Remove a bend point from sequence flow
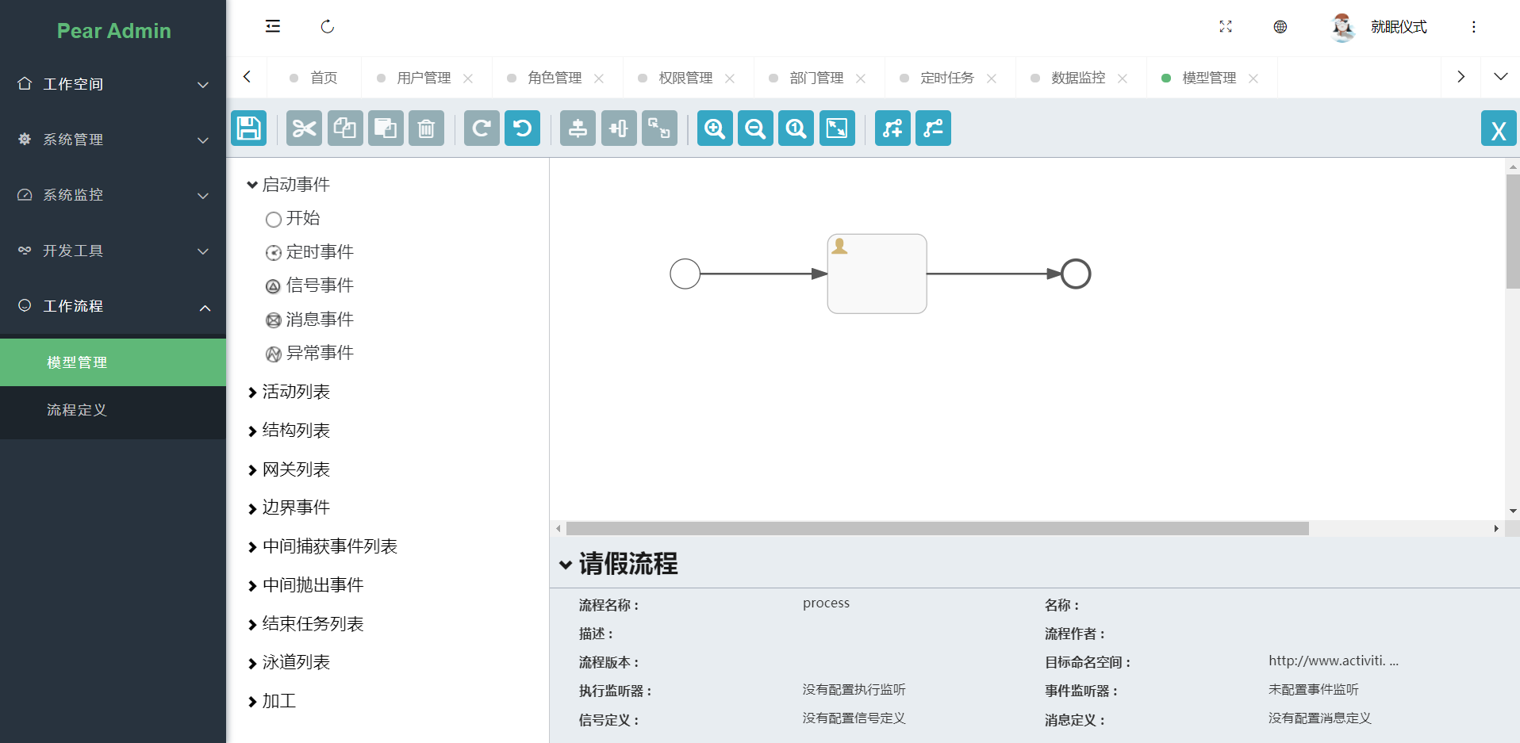The image size is (1520, 743). [933, 128]
